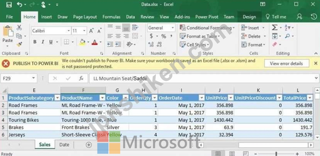Toggle Underline formatting
Image resolution: width=320 pixels, height=156 pixels.
click(51, 42)
